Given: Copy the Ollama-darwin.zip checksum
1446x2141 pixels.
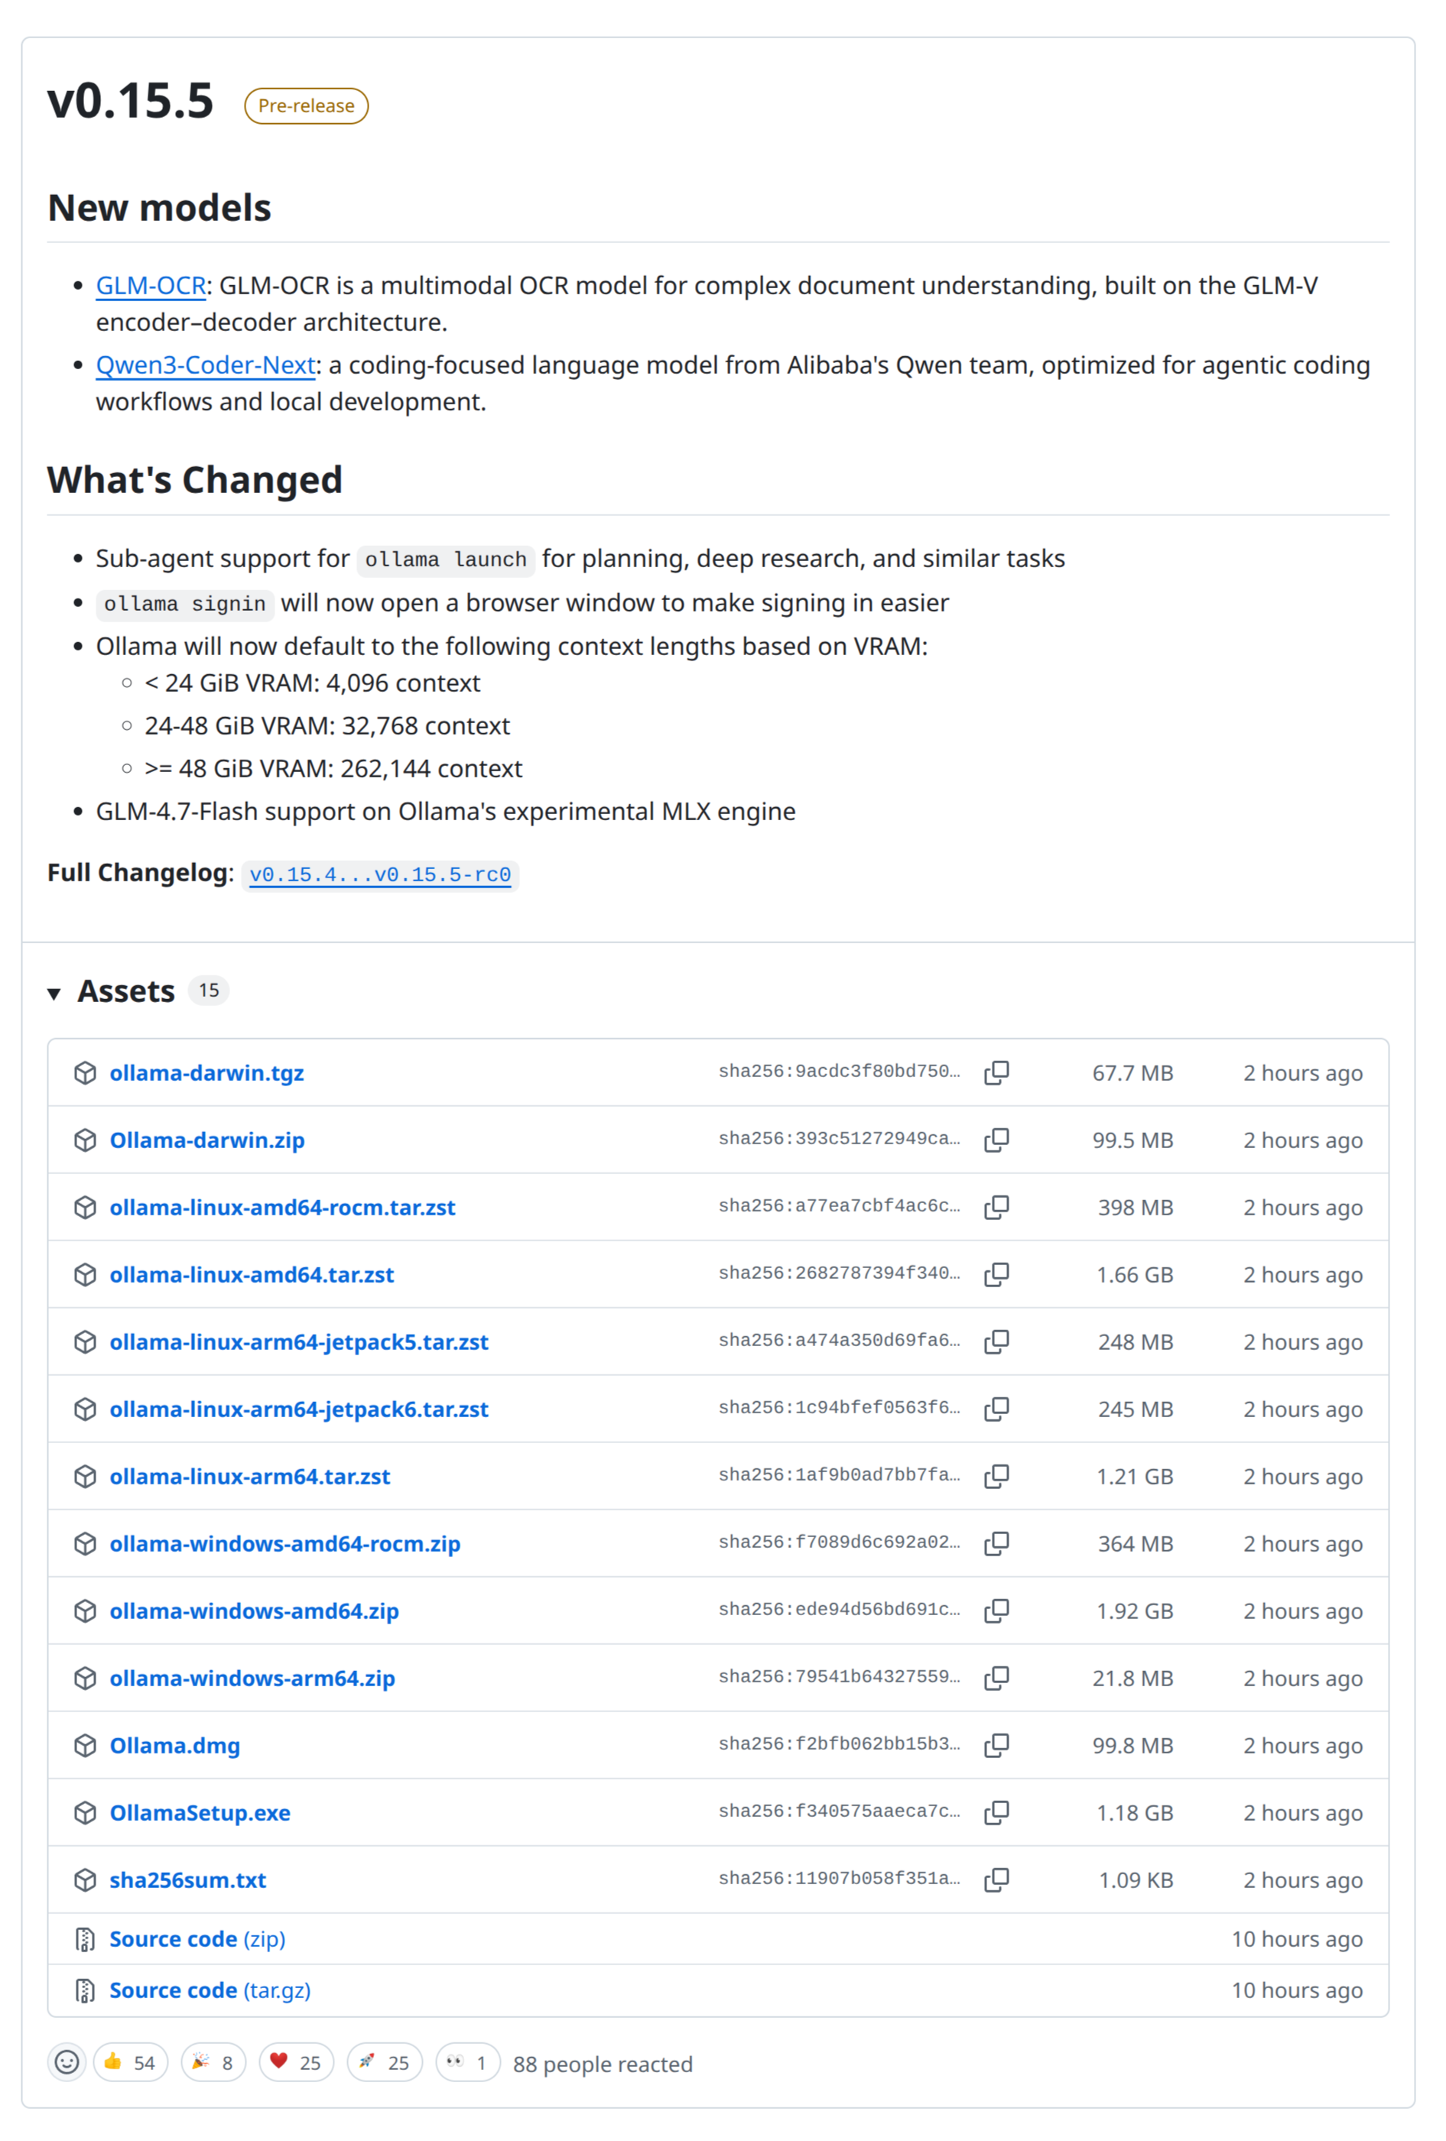Looking at the screenshot, I should [x=996, y=1140].
